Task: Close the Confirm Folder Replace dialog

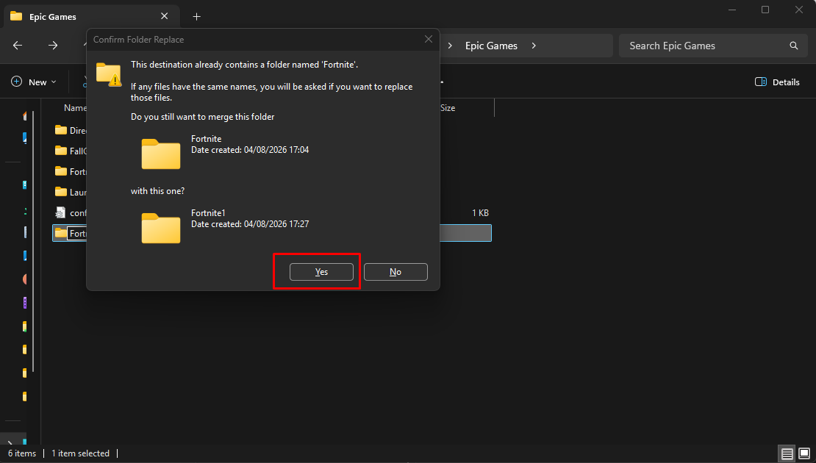Action: coord(429,40)
